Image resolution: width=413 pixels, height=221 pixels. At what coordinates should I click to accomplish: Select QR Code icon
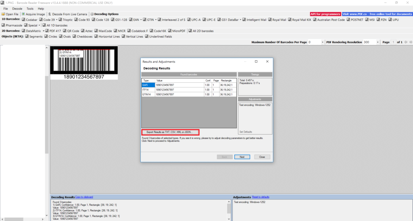[x=64, y=31]
